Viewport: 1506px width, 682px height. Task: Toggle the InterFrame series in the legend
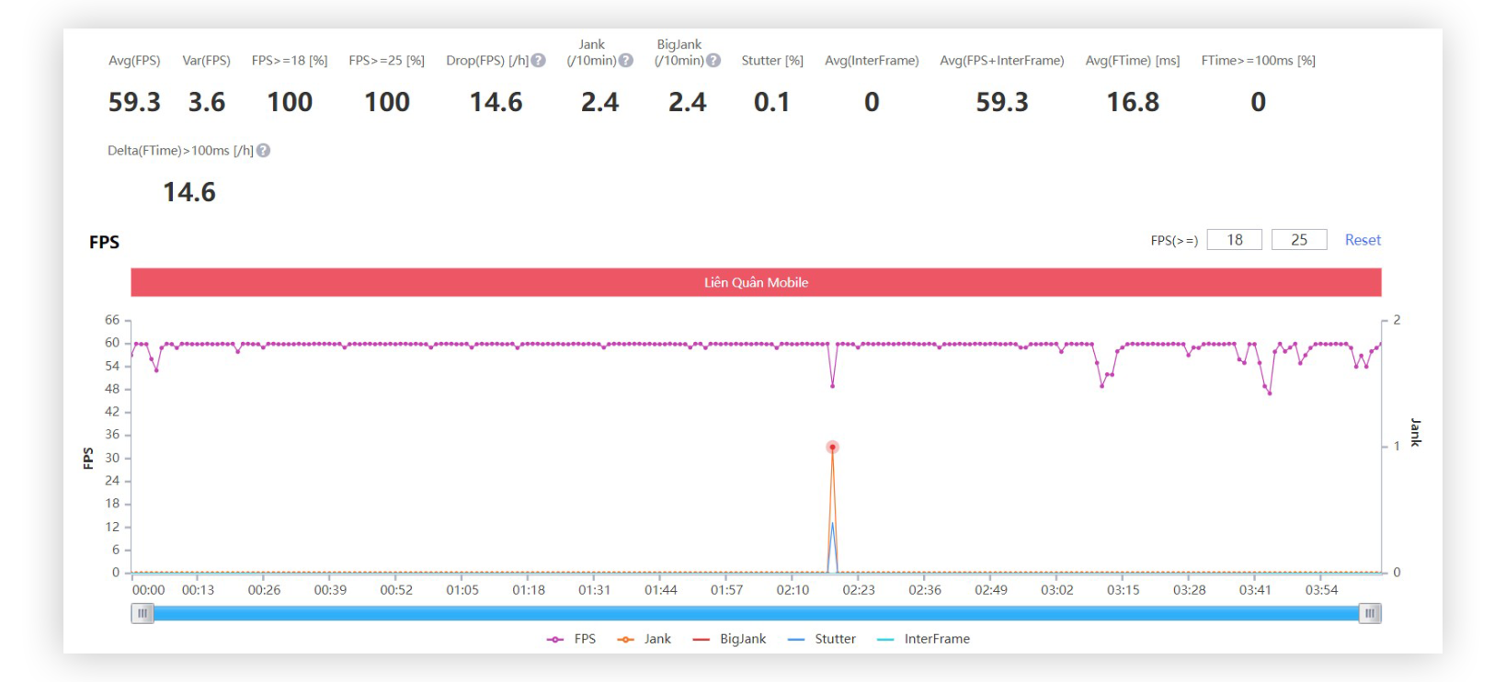click(923, 639)
